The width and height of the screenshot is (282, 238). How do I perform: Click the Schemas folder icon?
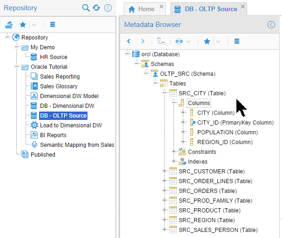click(145, 64)
